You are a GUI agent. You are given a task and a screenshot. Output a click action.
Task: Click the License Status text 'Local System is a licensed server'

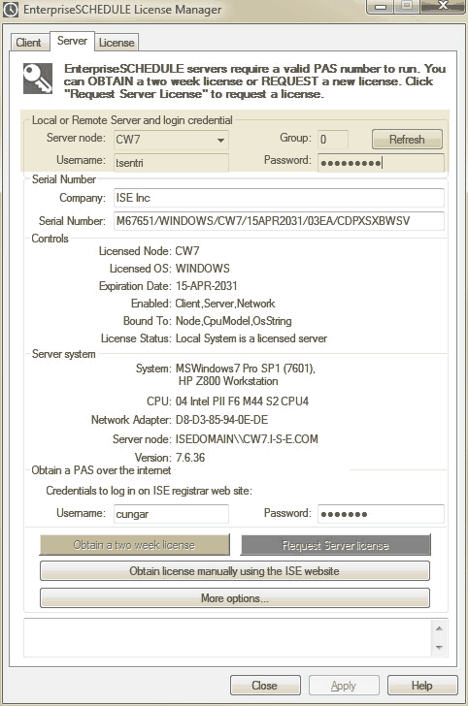pyautogui.click(x=251, y=338)
